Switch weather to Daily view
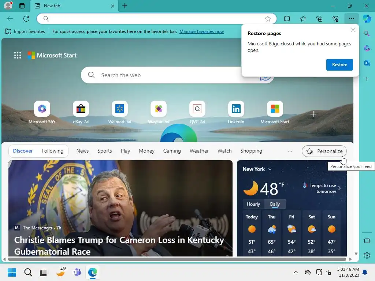This screenshot has height=281, width=375. click(x=275, y=204)
